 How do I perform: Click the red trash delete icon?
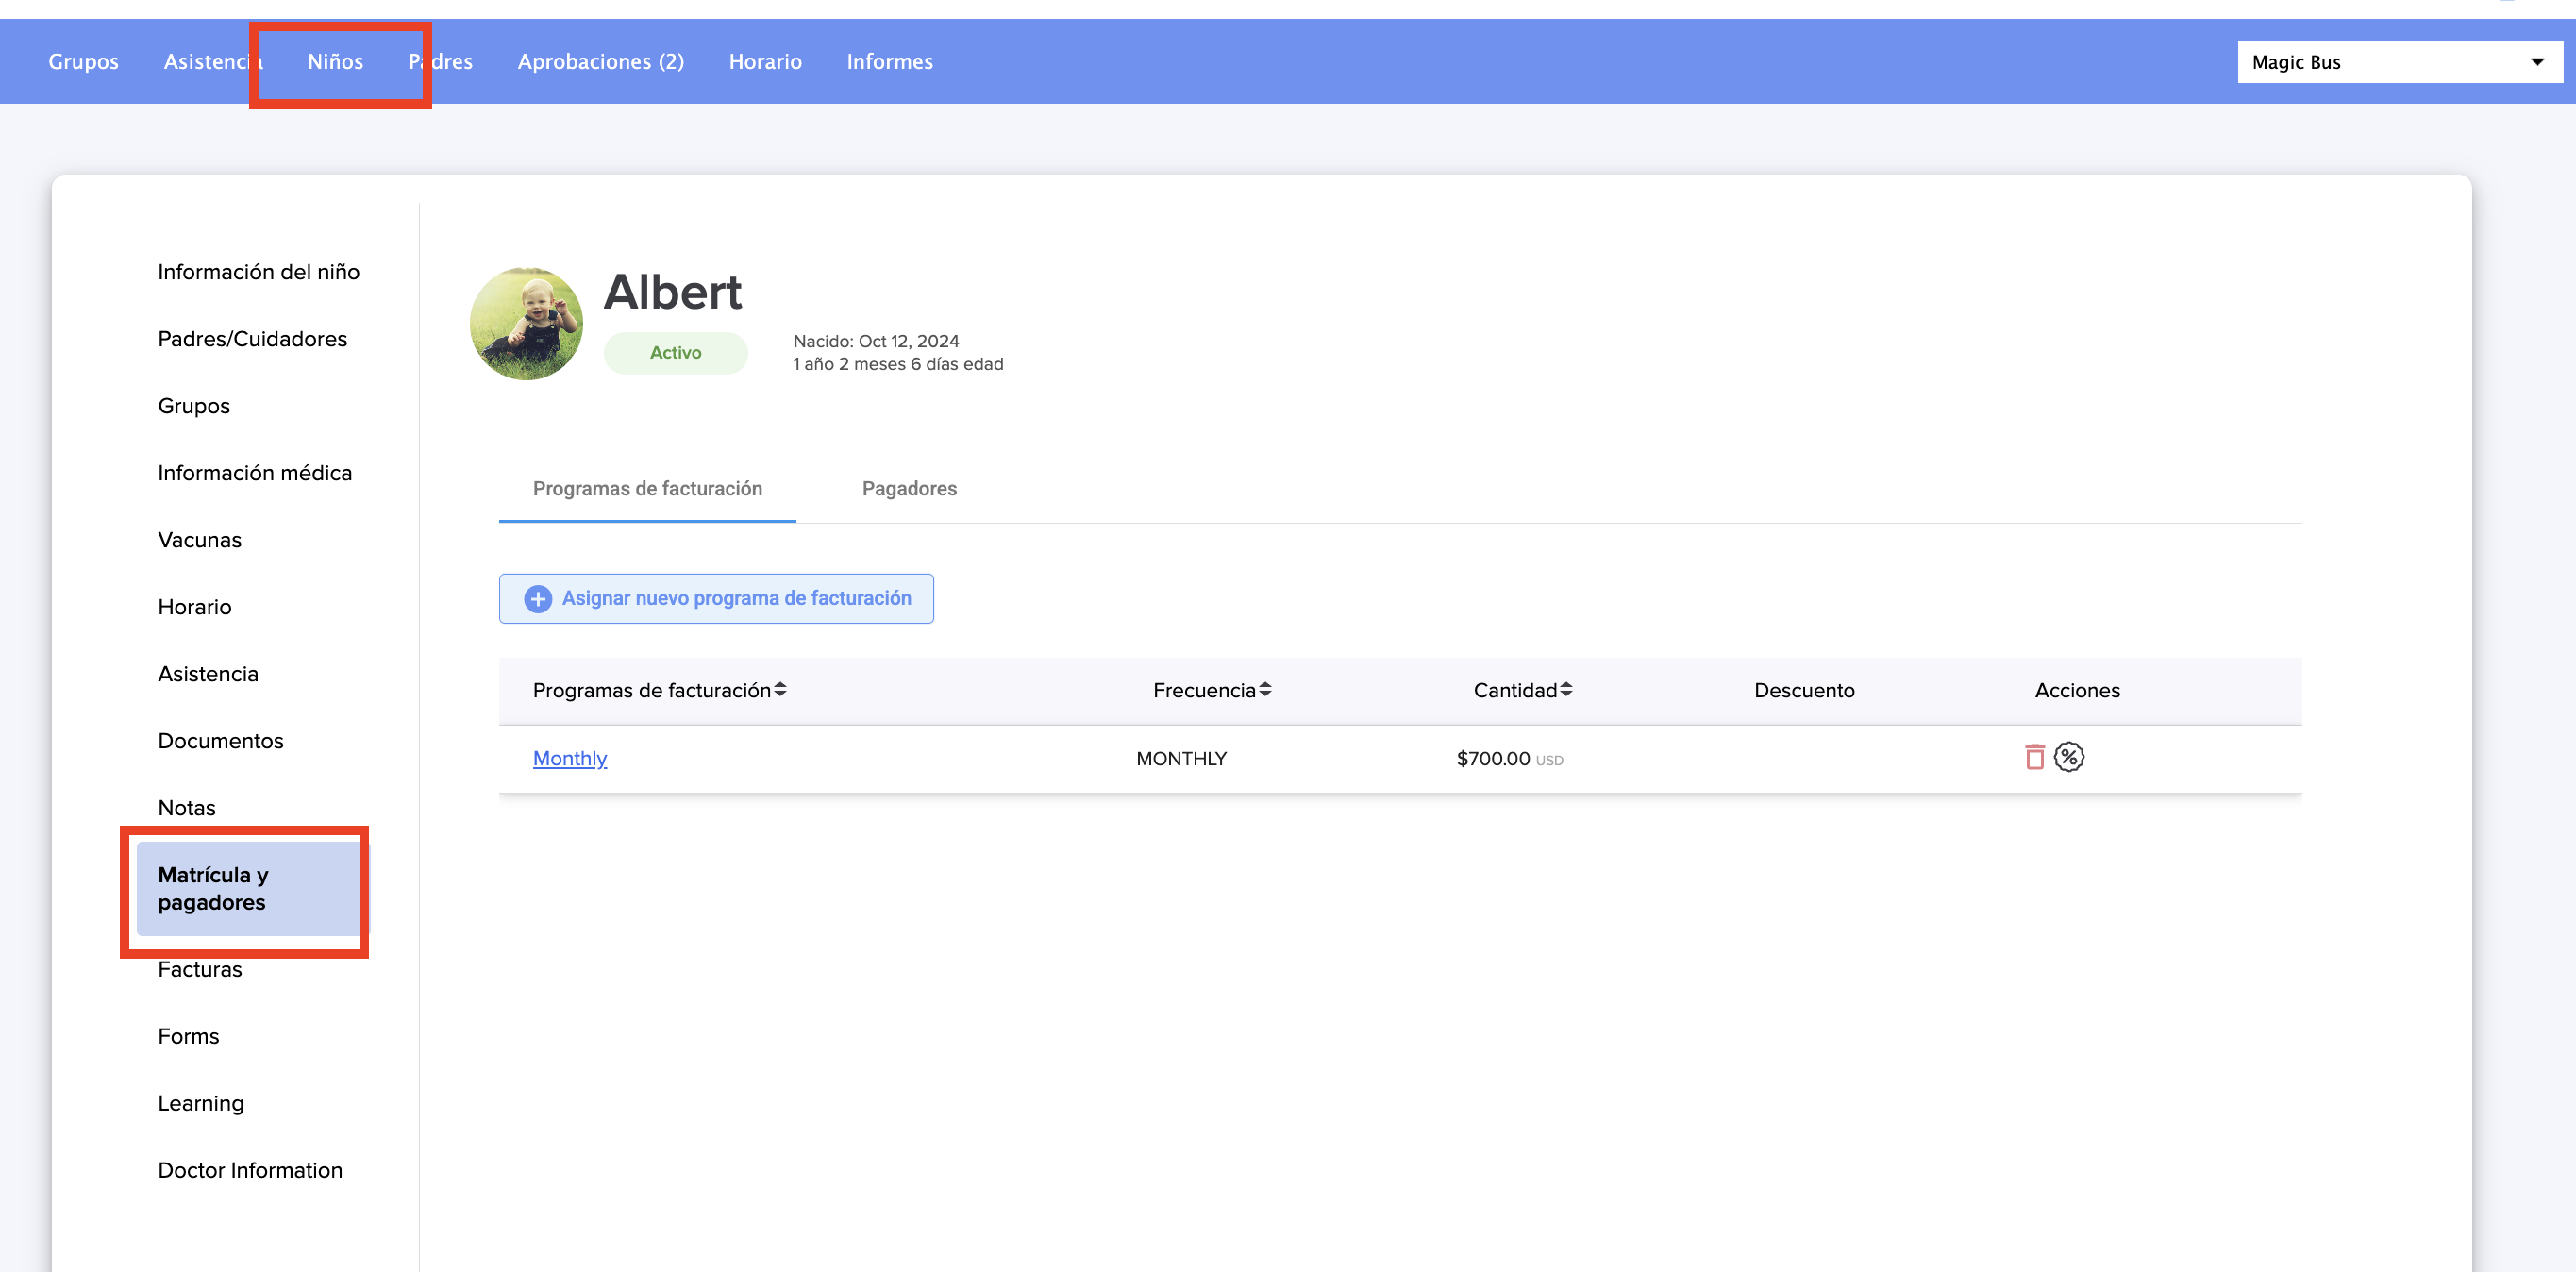coord(2034,757)
